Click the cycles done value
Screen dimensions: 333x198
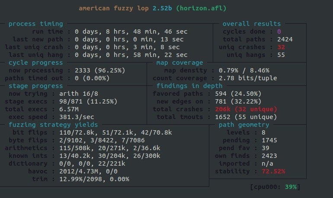[x=279, y=31]
